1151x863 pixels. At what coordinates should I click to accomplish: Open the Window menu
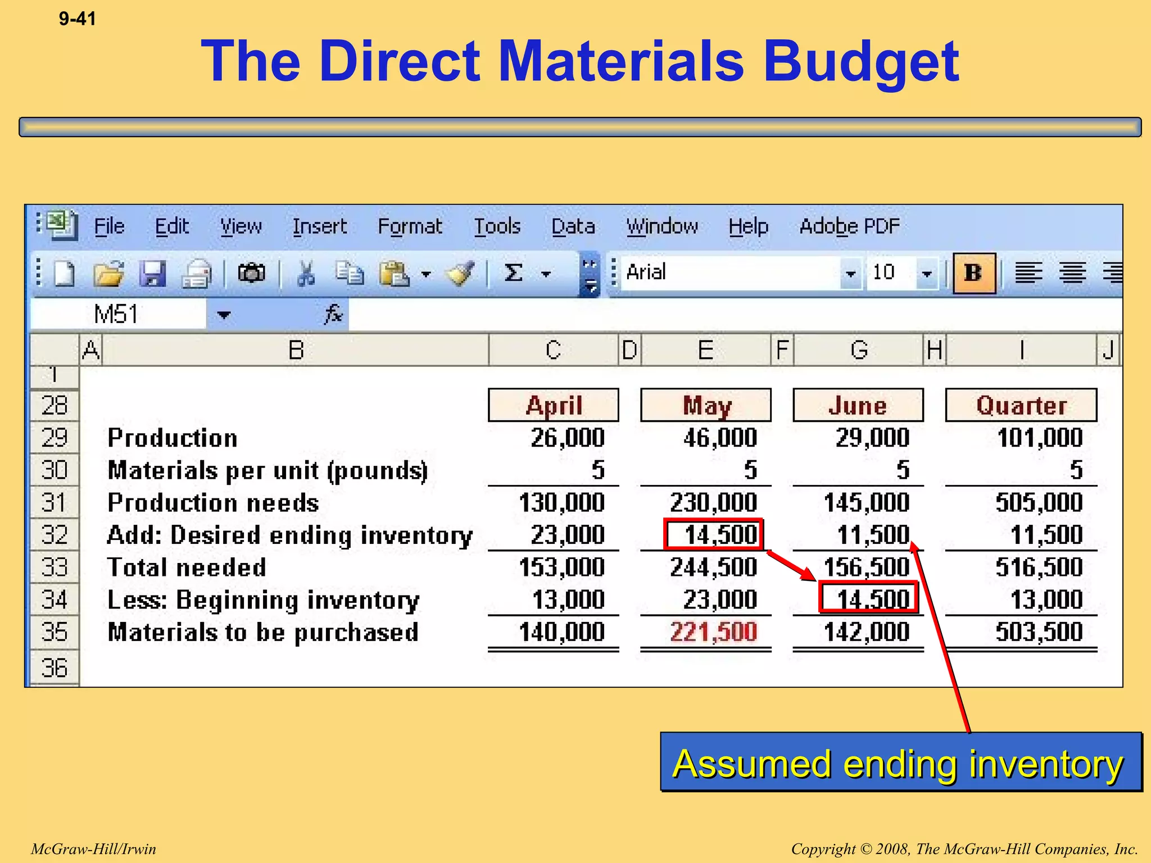(662, 226)
